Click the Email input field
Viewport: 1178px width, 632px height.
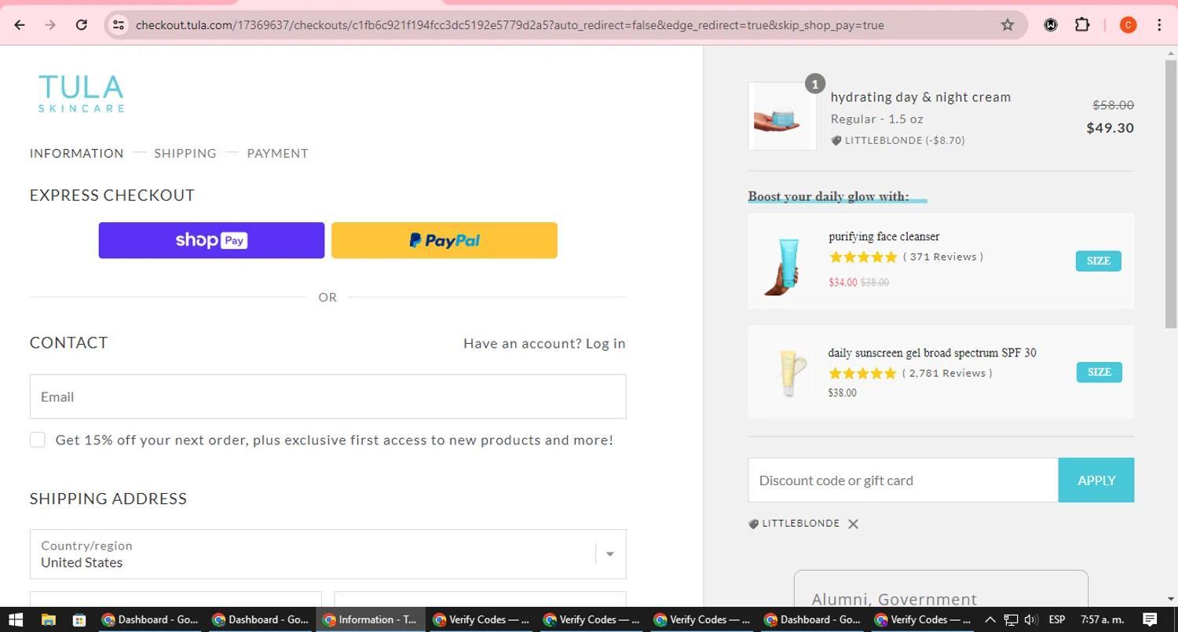[x=327, y=396]
